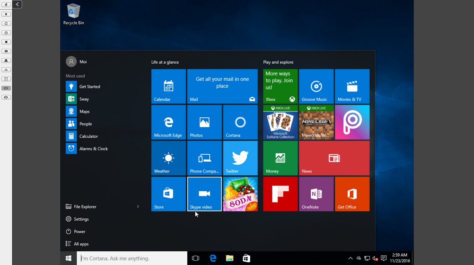Click the Get Office tile
The height and width of the screenshot is (265, 474).
point(352,194)
